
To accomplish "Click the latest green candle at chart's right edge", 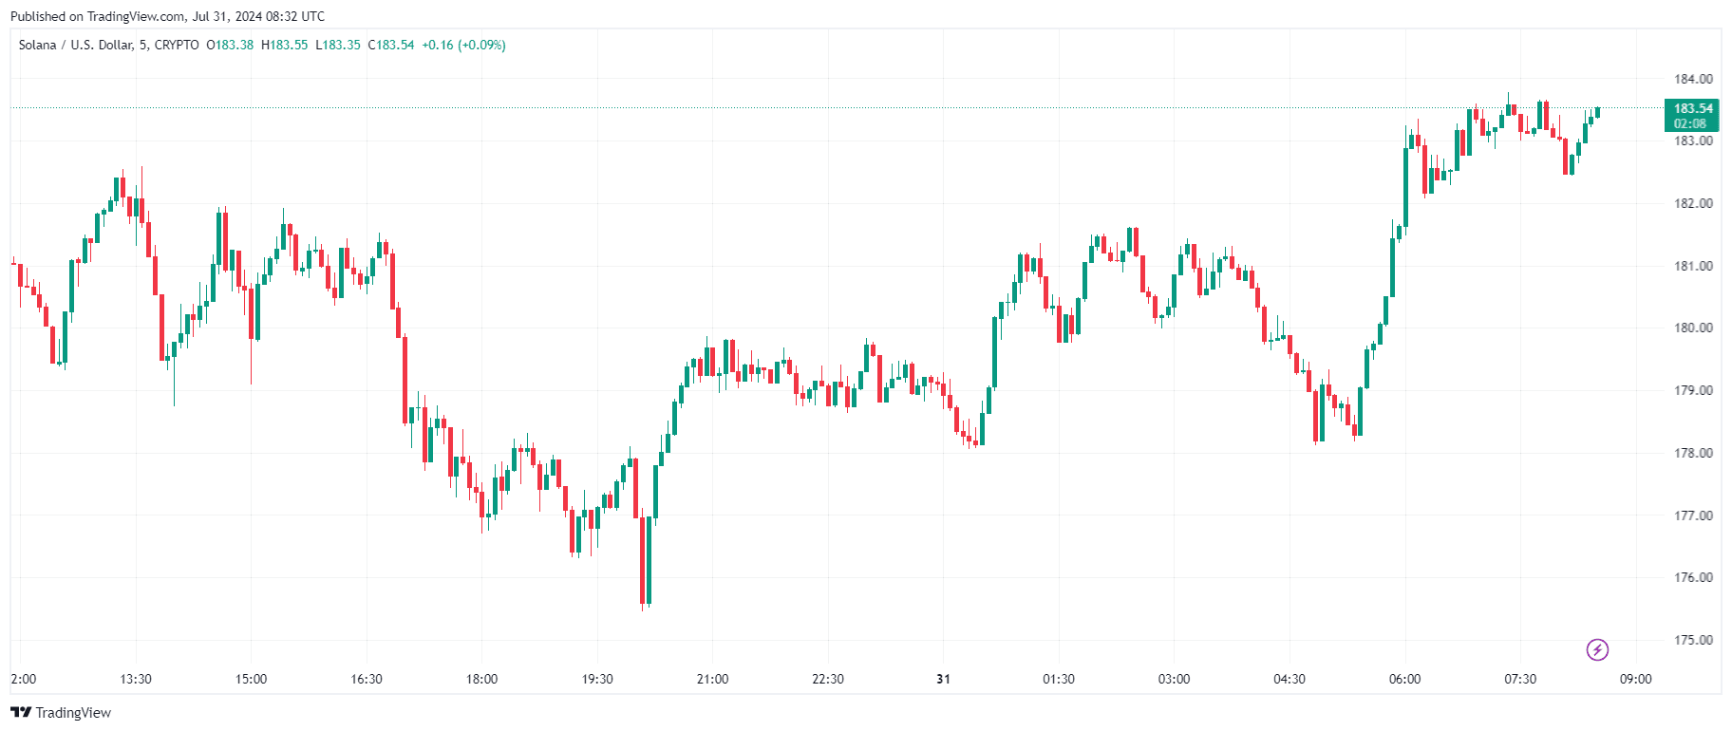I will (x=1598, y=112).
